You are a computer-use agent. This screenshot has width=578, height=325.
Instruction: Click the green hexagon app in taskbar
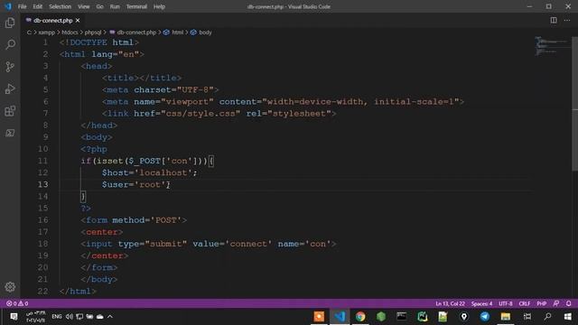(381, 316)
